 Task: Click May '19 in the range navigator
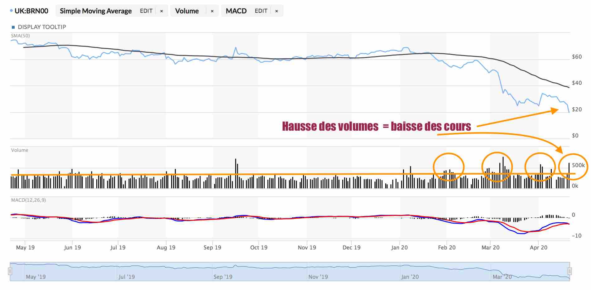(36, 277)
